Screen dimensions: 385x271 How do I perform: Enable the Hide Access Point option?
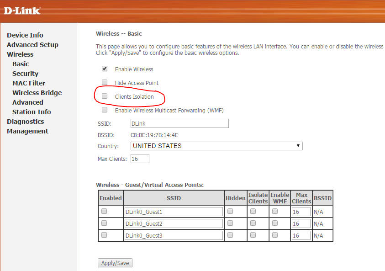(x=105, y=83)
